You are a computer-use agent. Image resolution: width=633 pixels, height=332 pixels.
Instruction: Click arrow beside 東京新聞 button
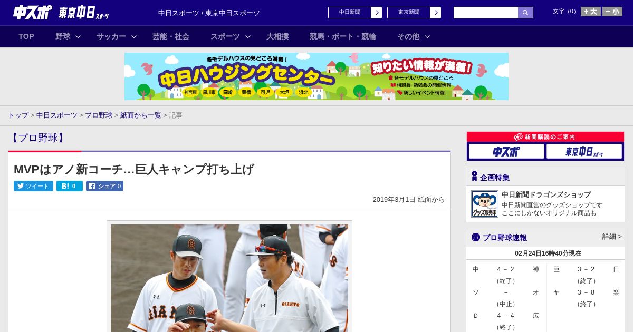(436, 13)
